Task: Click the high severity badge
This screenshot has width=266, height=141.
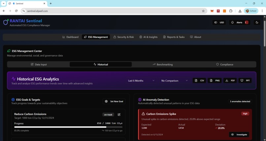Action: pyautogui.click(x=245, y=114)
